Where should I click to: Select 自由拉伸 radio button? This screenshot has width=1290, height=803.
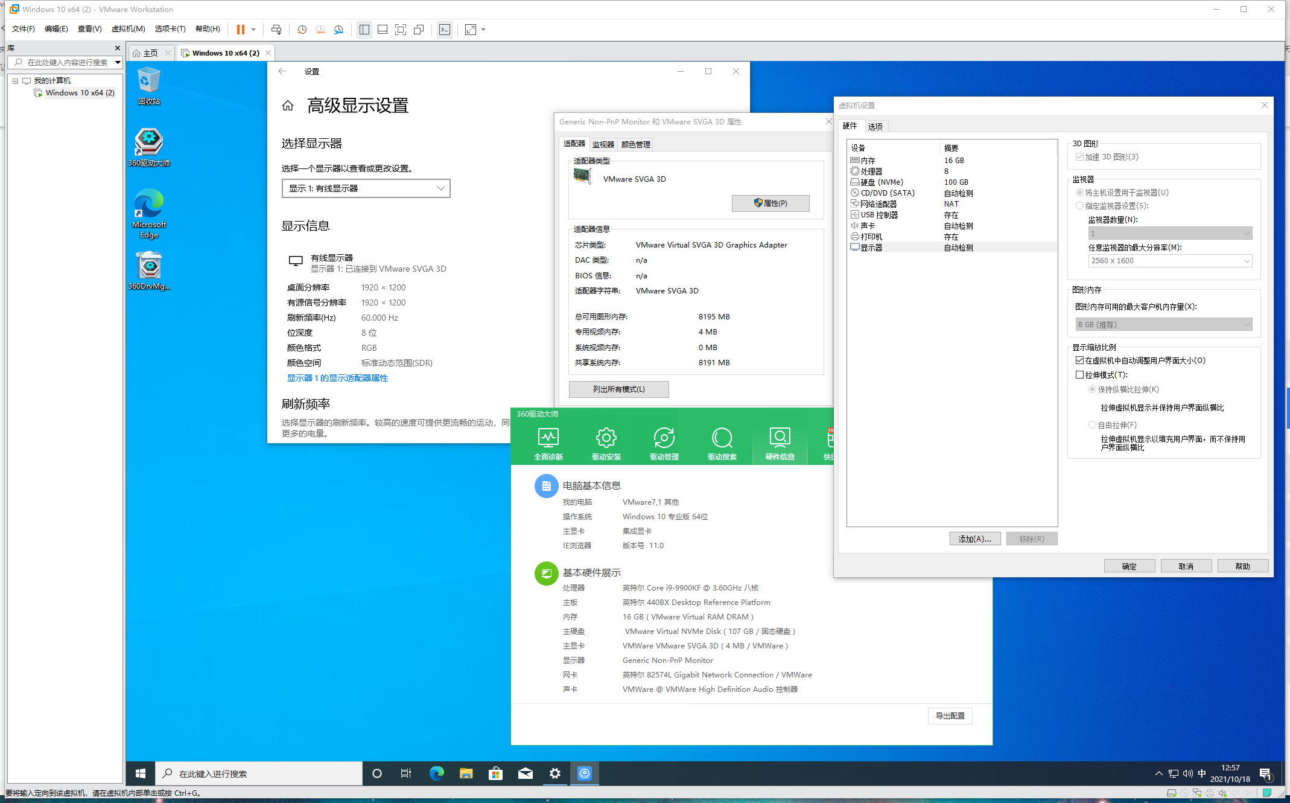(1092, 425)
